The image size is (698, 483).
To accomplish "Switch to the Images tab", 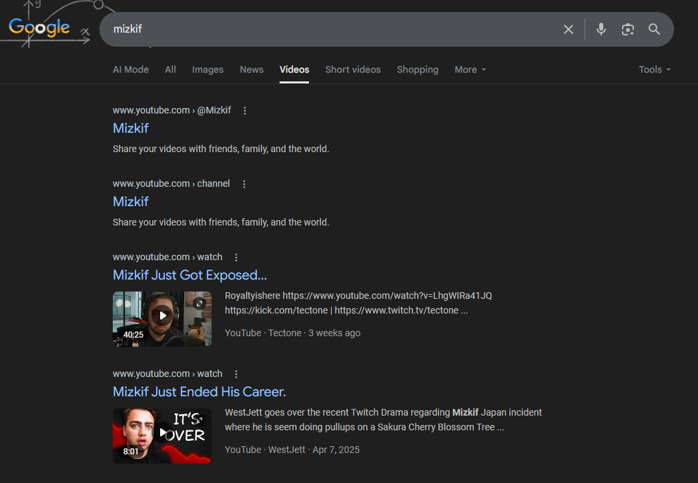I will [x=208, y=69].
